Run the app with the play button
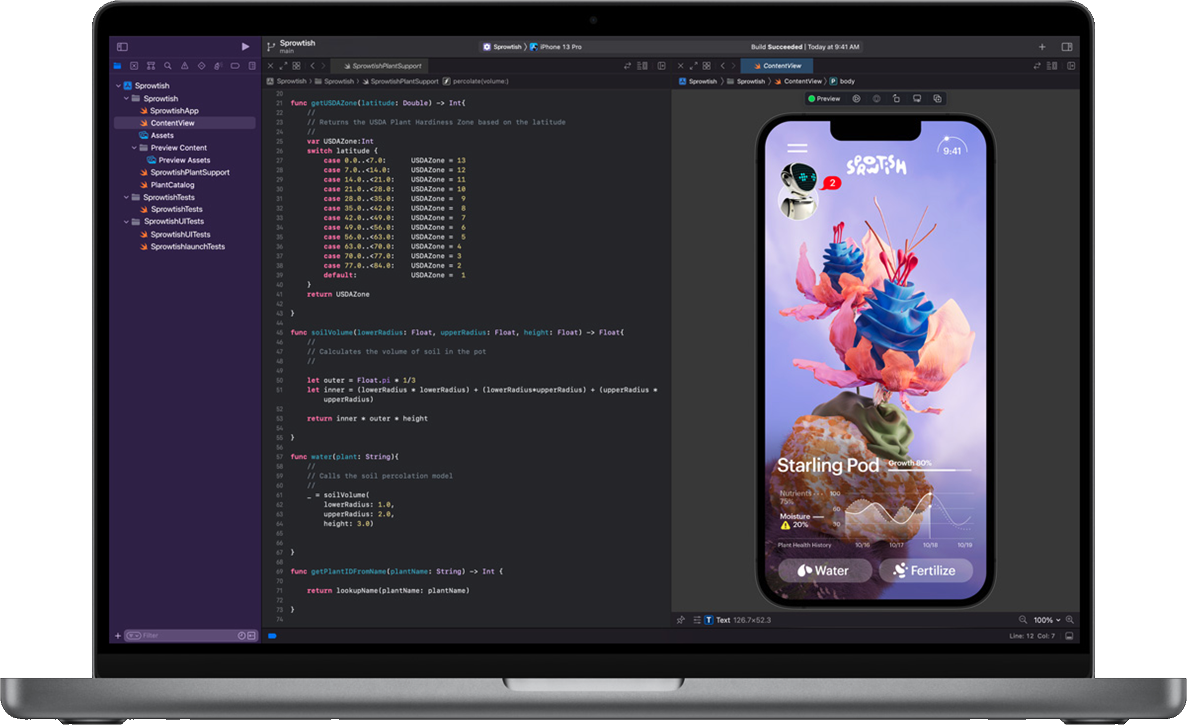 click(245, 46)
